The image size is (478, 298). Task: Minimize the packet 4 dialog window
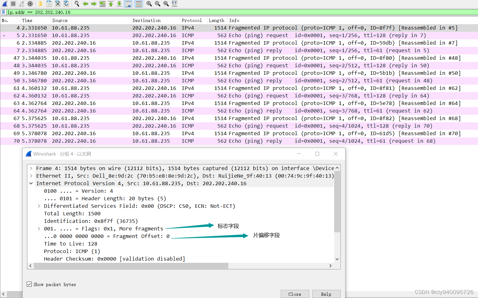point(299,154)
